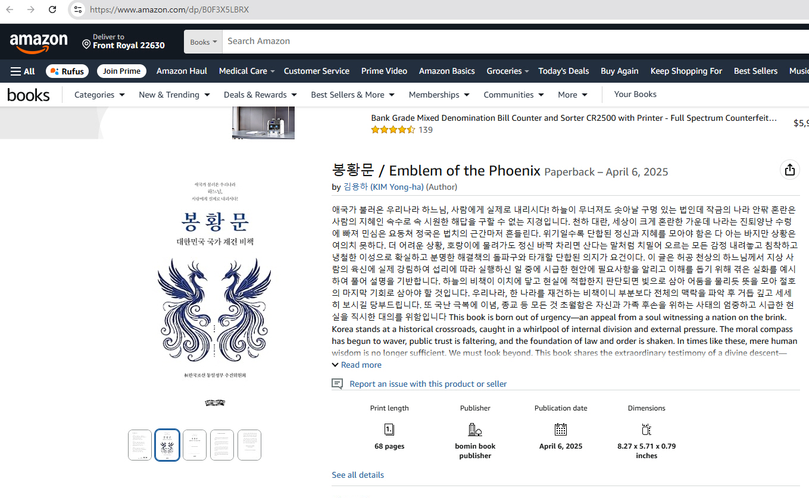
Task: Open the Books search category dropdown
Action: 203,42
